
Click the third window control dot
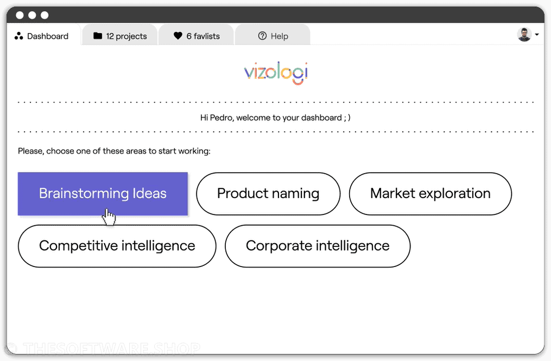coord(45,15)
